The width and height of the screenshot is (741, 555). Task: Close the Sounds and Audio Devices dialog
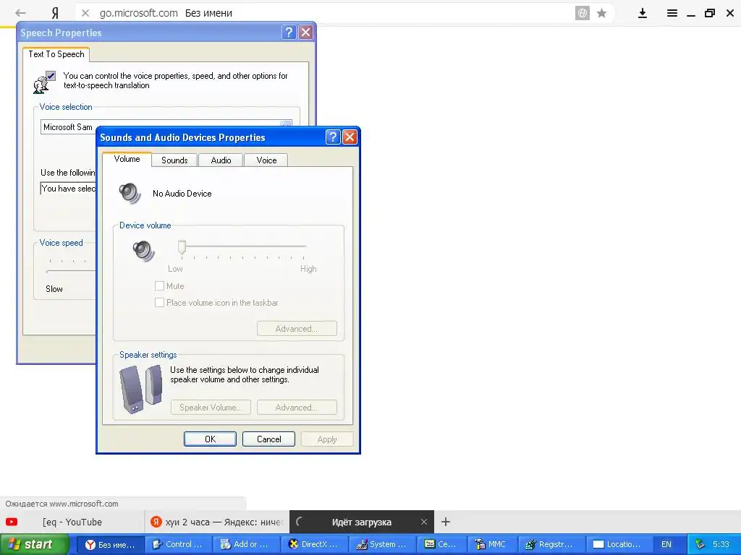click(x=350, y=137)
